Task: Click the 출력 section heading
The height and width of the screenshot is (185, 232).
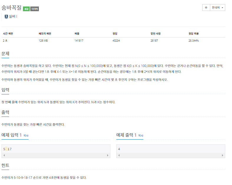Action: tap(5, 112)
